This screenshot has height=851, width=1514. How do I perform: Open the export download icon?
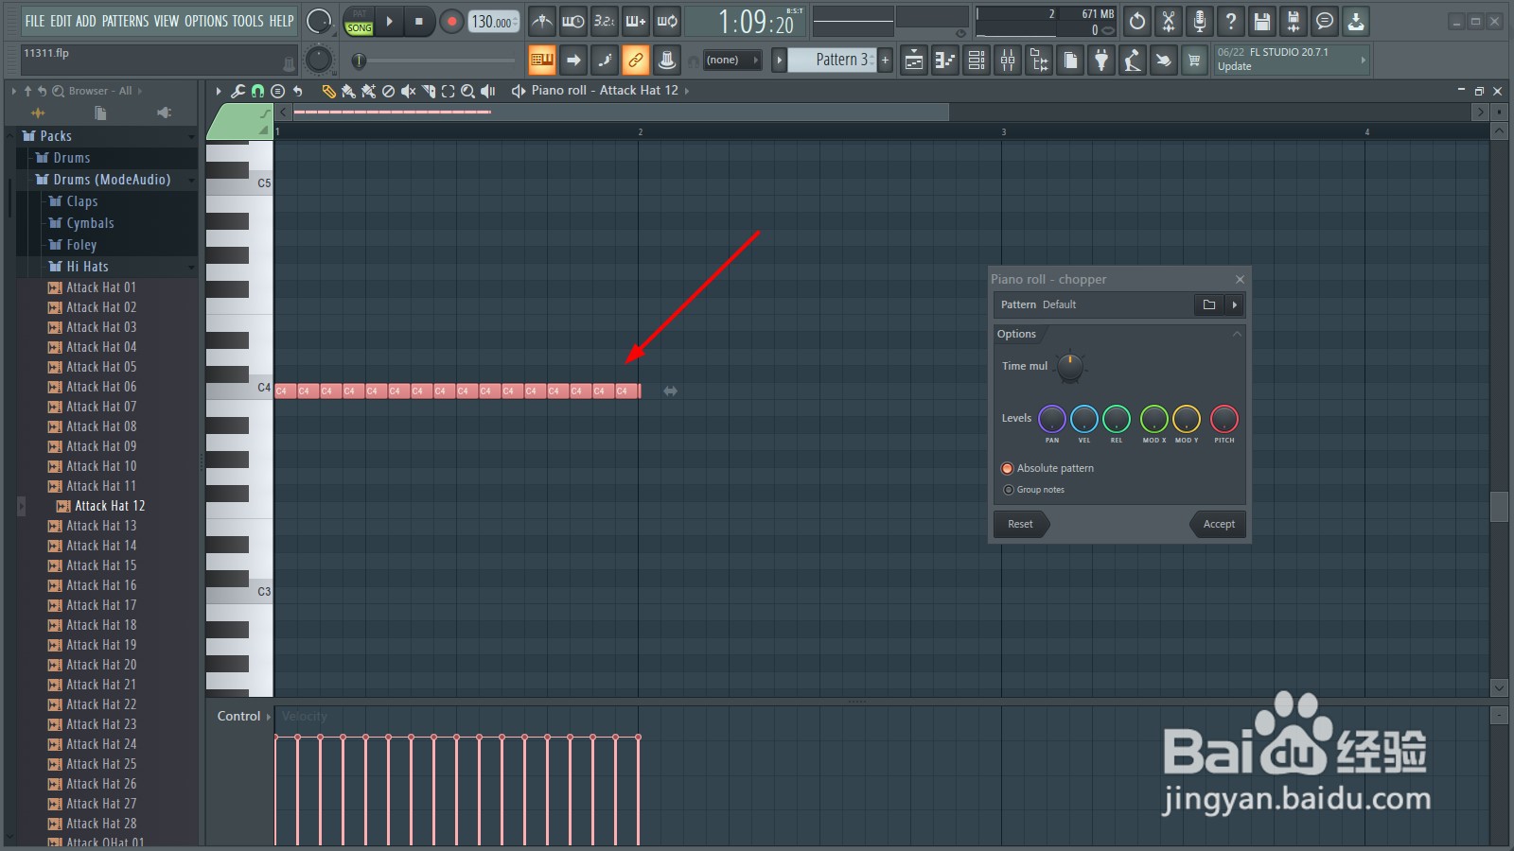pyautogui.click(x=1356, y=21)
